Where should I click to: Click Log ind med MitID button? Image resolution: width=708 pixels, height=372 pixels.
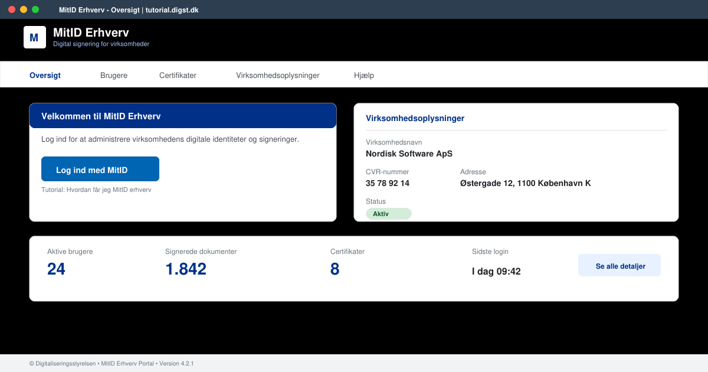(x=100, y=169)
